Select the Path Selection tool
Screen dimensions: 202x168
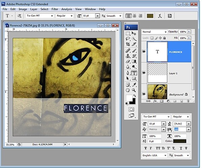[x=128, y=78]
